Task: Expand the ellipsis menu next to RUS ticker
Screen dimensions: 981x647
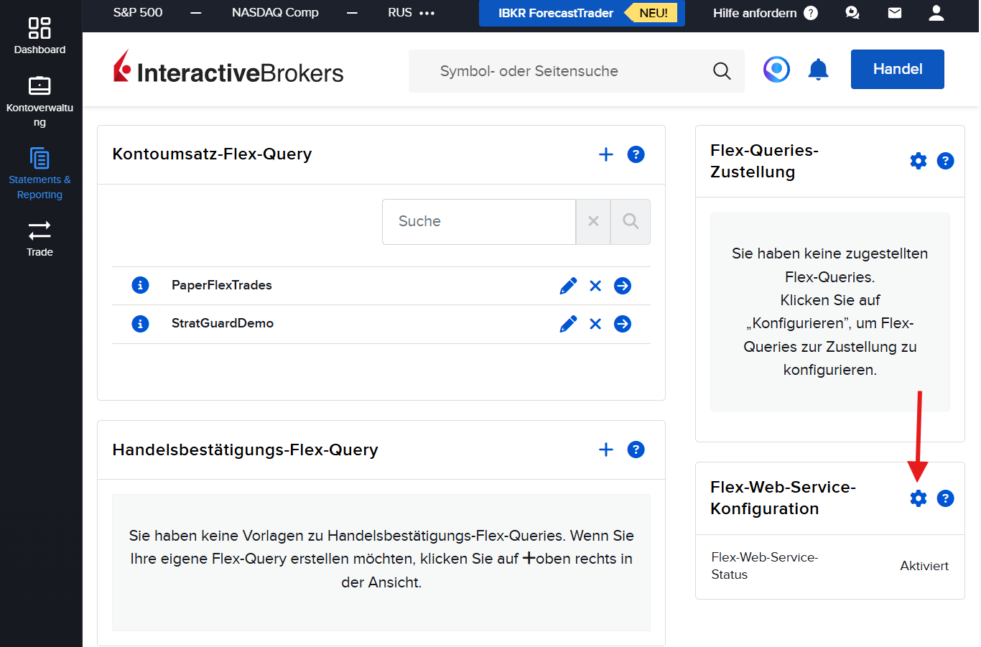Action: (427, 12)
